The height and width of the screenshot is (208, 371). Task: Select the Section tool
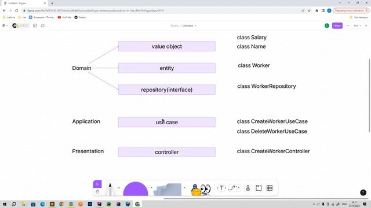point(259,188)
